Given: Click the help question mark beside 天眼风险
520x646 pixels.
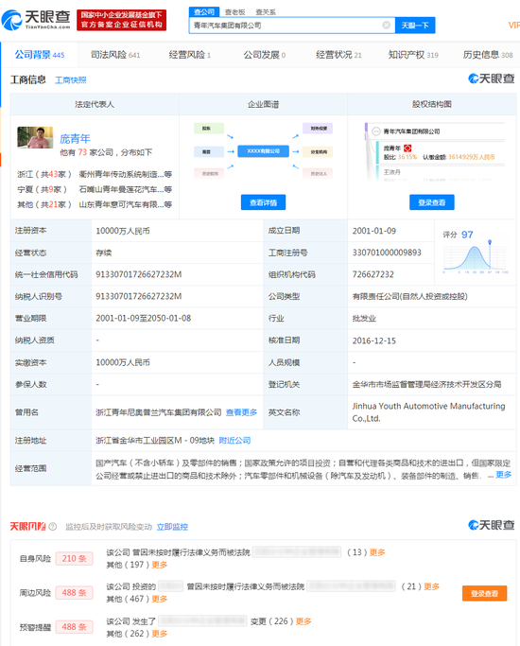Looking at the screenshot, I should click(53, 527).
